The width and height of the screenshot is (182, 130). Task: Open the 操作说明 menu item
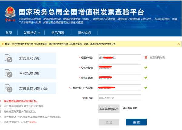tap(84, 33)
